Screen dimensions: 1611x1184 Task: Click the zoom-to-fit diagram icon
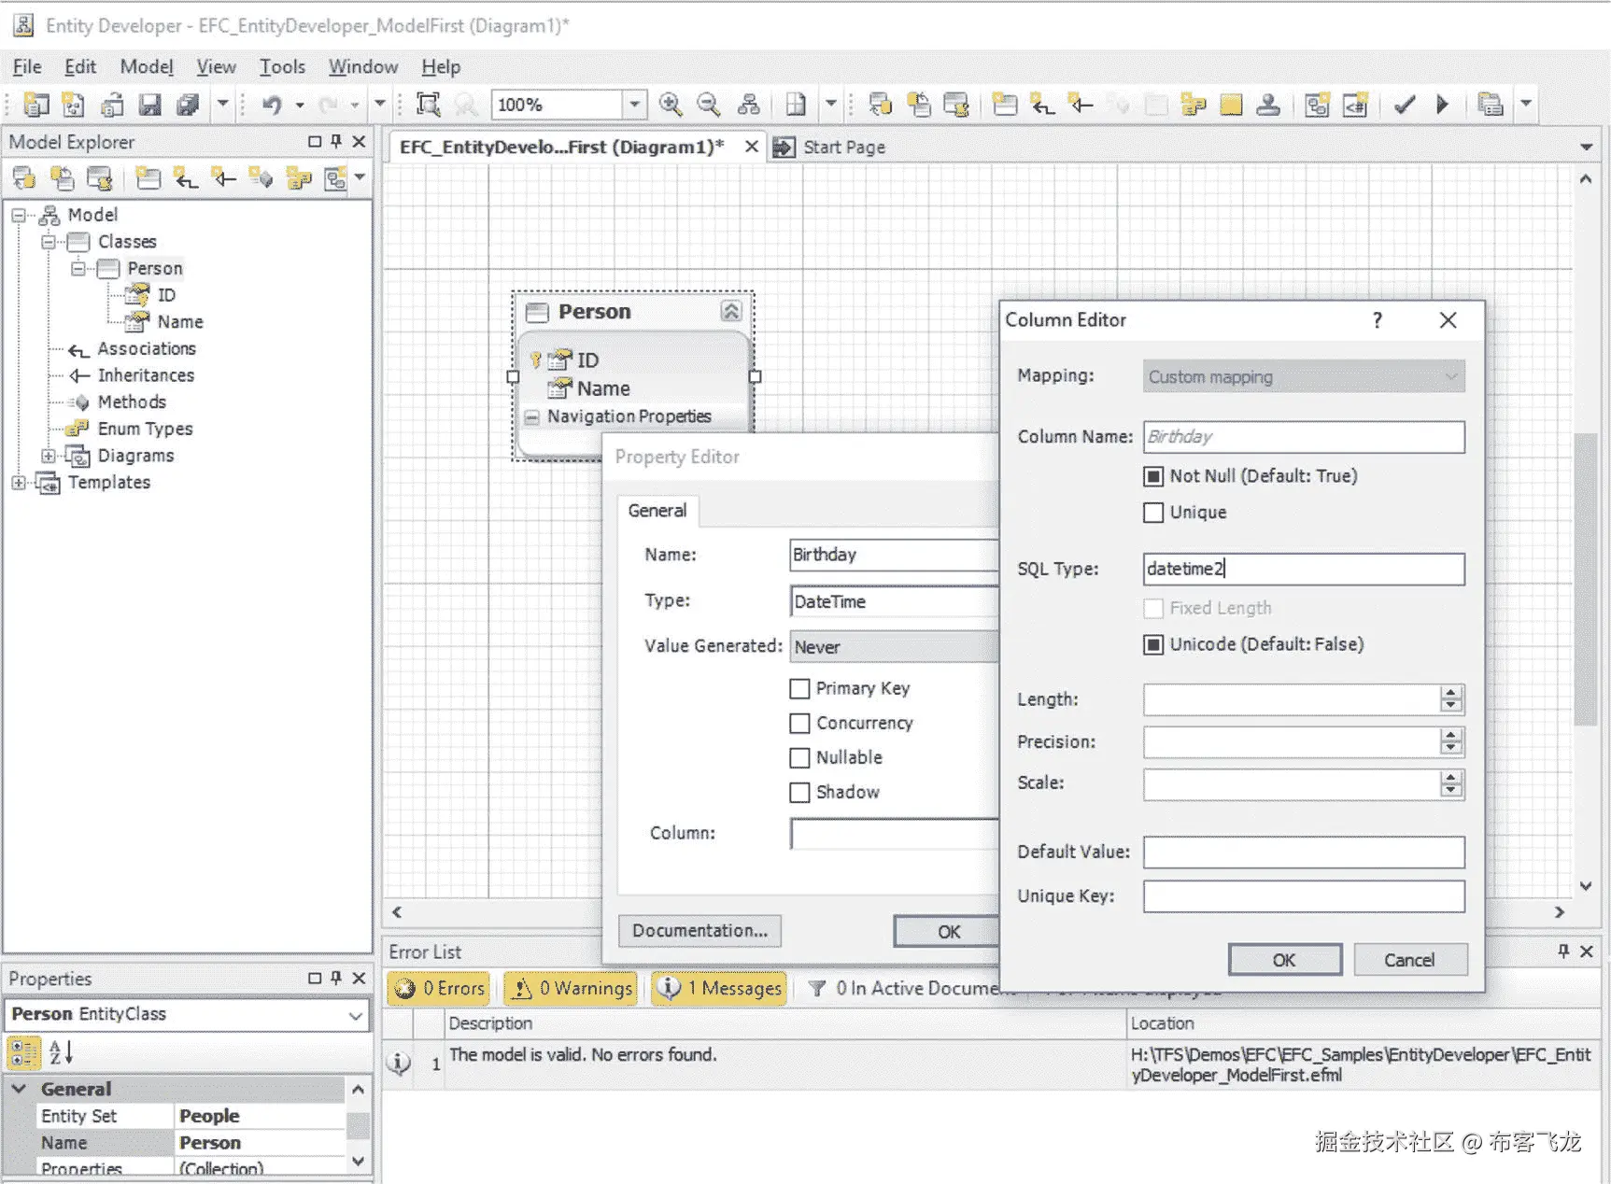point(428,105)
